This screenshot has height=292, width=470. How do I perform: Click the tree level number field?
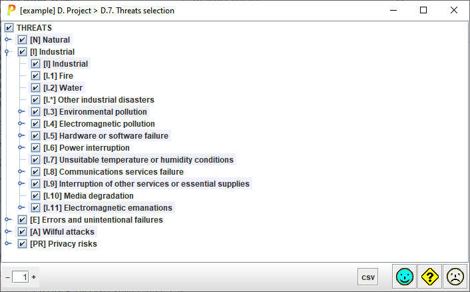point(20,277)
